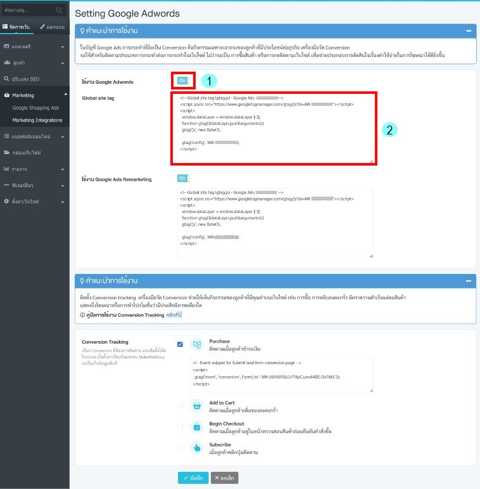Click the Subscribe pointer icon
The width and height of the screenshot is (480, 489).
[197, 448]
